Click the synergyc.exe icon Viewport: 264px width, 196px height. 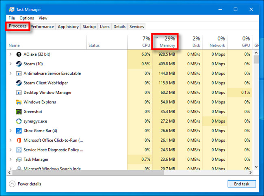point(19,121)
